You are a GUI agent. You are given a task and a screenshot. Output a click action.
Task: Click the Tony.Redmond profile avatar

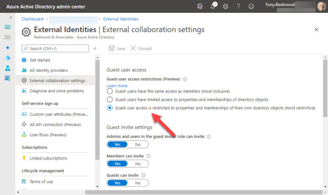(321, 6)
